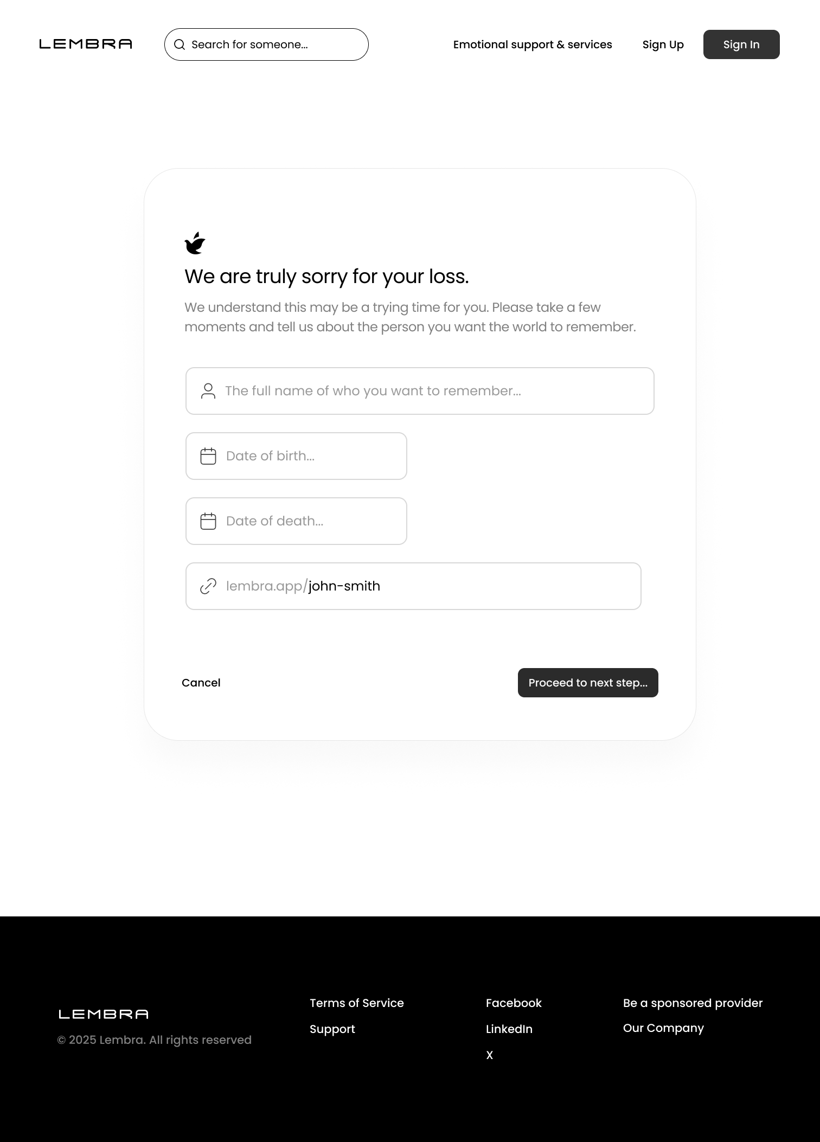Click the chain link icon in URL field
The height and width of the screenshot is (1142, 820).
coord(208,586)
